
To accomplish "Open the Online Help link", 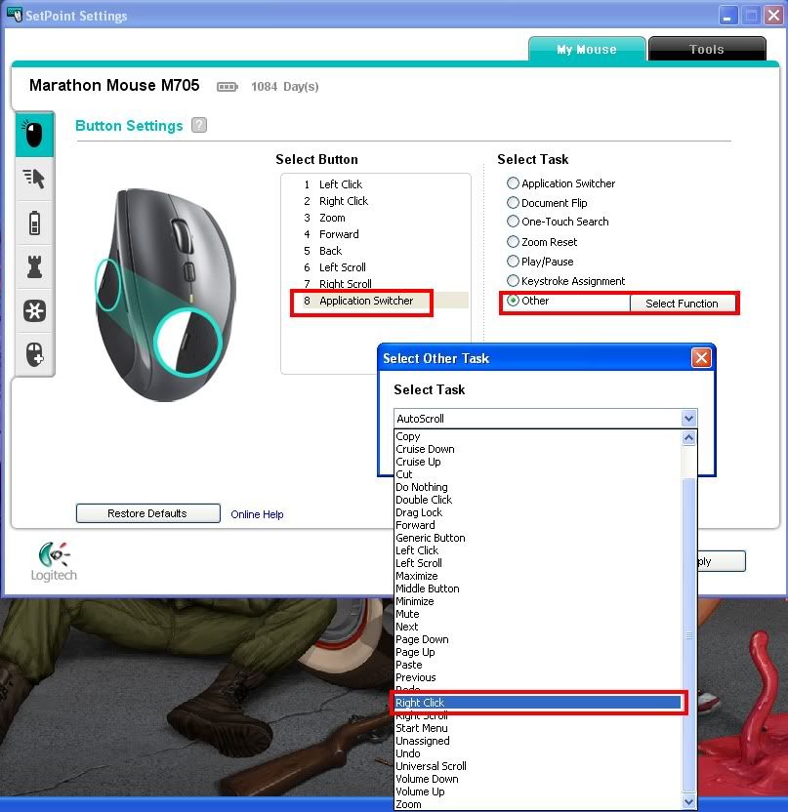I will pyautogui.click(x=257, y=514).
